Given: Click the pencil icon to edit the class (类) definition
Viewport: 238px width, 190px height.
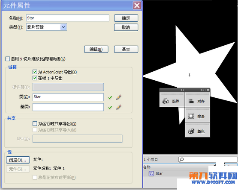Looking at the screenshot, I should (118, 97).
